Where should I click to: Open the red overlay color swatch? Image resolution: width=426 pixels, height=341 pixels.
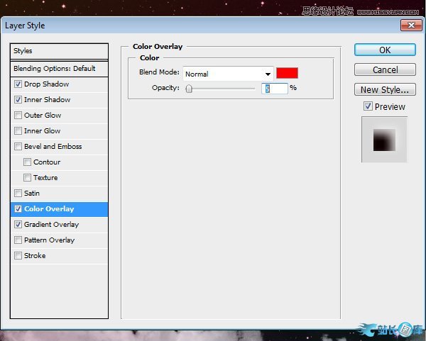pos(288,73)
